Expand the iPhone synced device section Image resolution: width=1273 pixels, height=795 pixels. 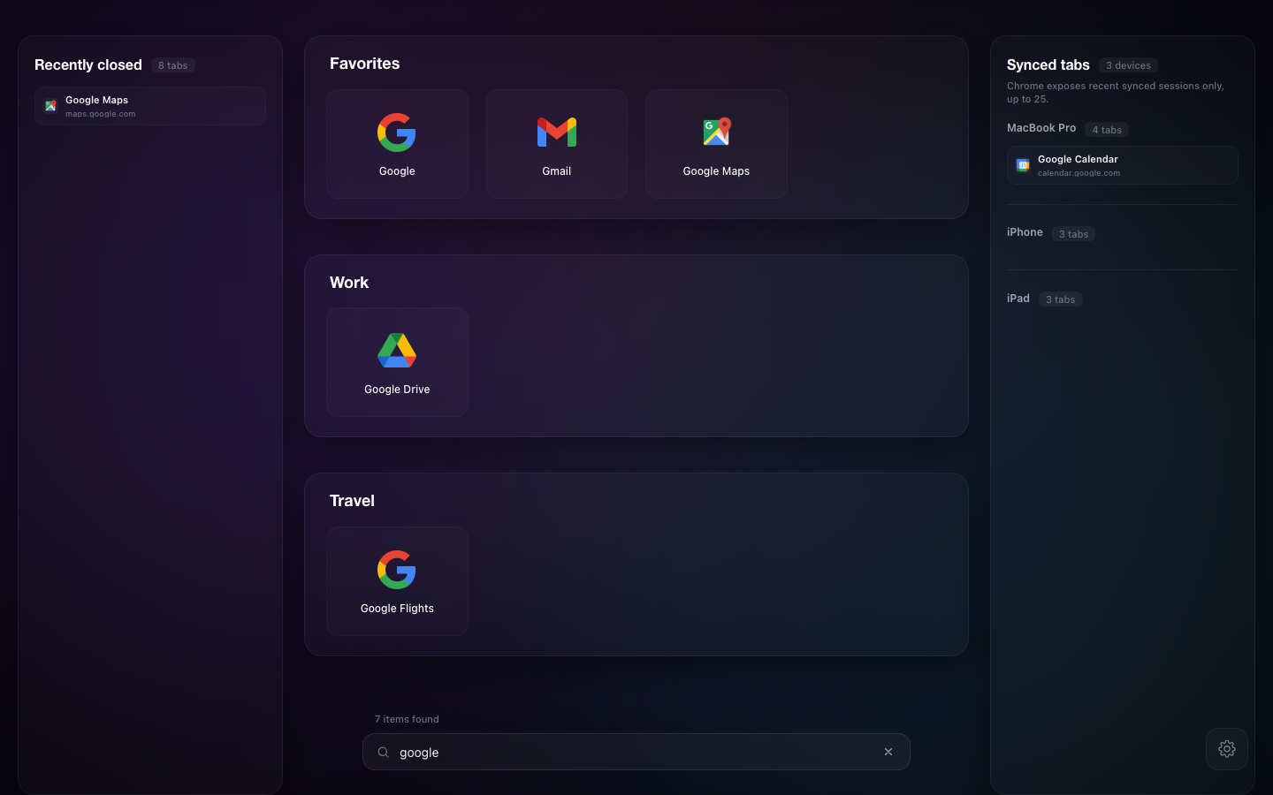point(1025,232)
